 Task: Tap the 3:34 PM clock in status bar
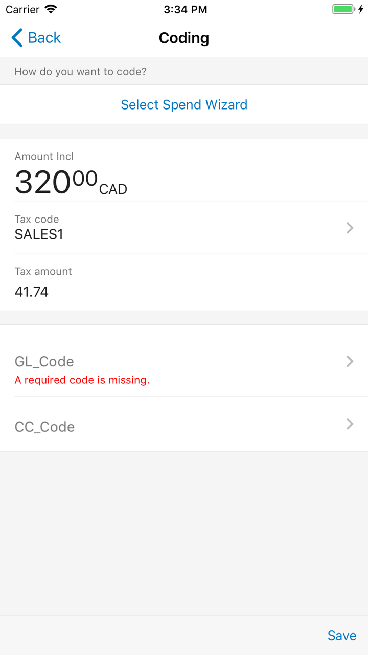[x=186, y=9]
